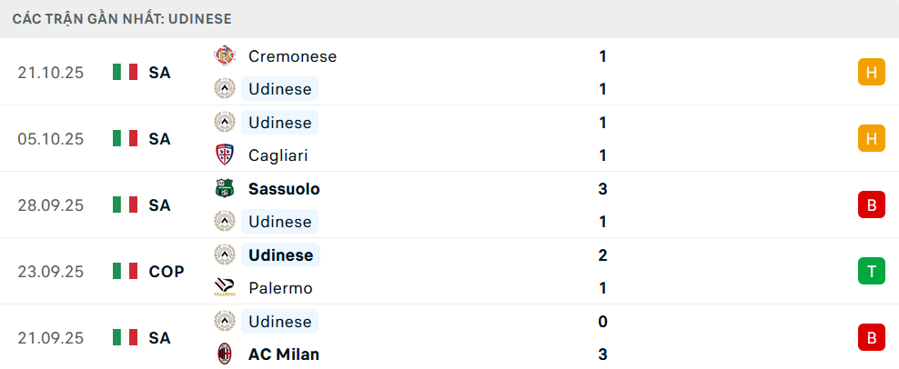Click the 28.09.25 match date
Viewport: 899px width, 369px height.
pyautogui.click(x=51, y=205)
